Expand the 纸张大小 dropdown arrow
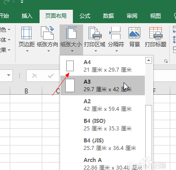The height and width of the screenshot is (170, 176). (72, 51)
